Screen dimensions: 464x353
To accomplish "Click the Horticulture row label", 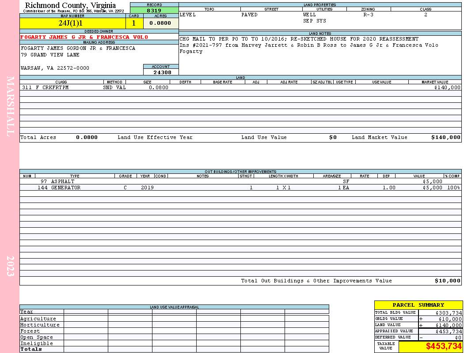I will 40,325.
